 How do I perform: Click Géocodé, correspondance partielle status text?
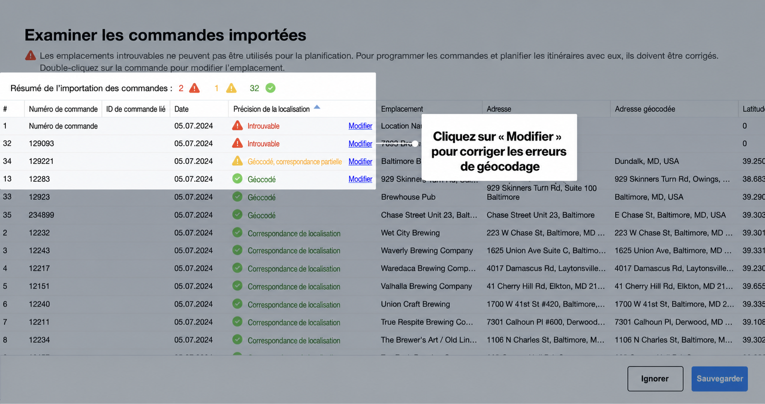click(x=295, y=162)
